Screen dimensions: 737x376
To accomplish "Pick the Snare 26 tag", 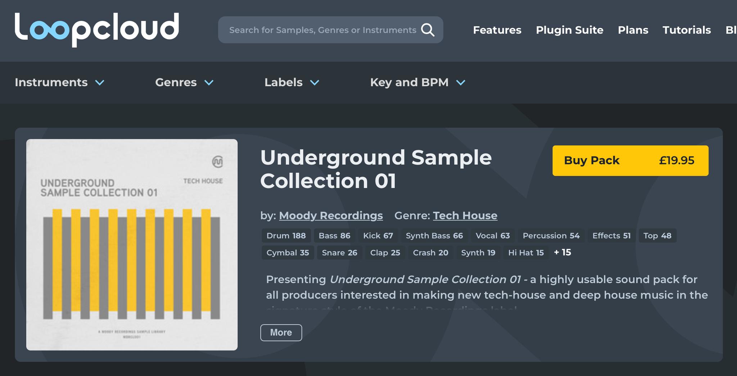I will click(339, 253).
